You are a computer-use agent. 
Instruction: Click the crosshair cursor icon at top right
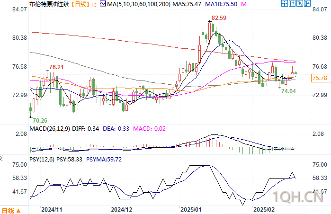[285, 3]
